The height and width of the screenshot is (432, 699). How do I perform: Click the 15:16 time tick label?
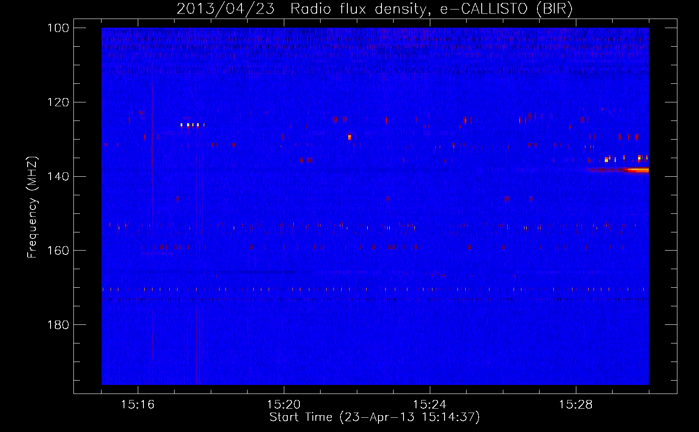coord(138,405)
